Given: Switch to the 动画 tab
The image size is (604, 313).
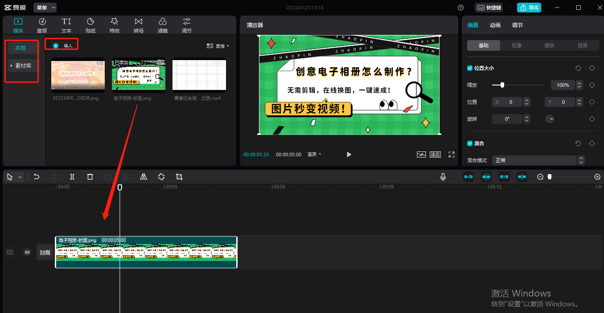Looking at the screenshot, I should tap(495, 25).
